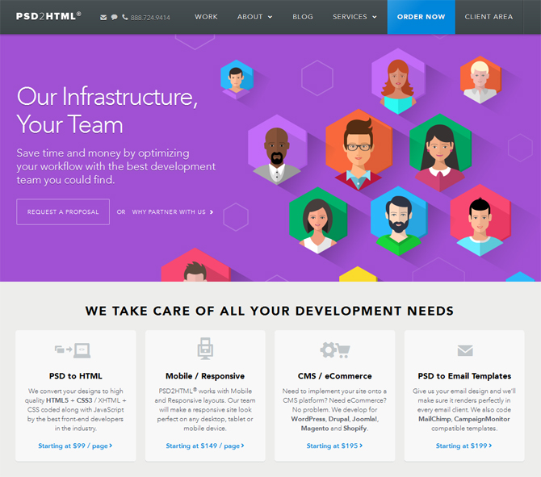Expand the SERVICES dropdown chevron

pyautogui.click(x=375, y=17)
